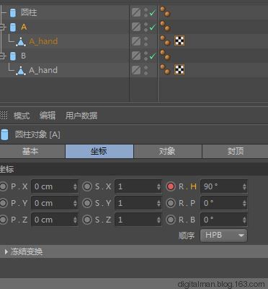Select the Phong tag on the 圆柱 object
268x289 pixels.
[166, 12]
